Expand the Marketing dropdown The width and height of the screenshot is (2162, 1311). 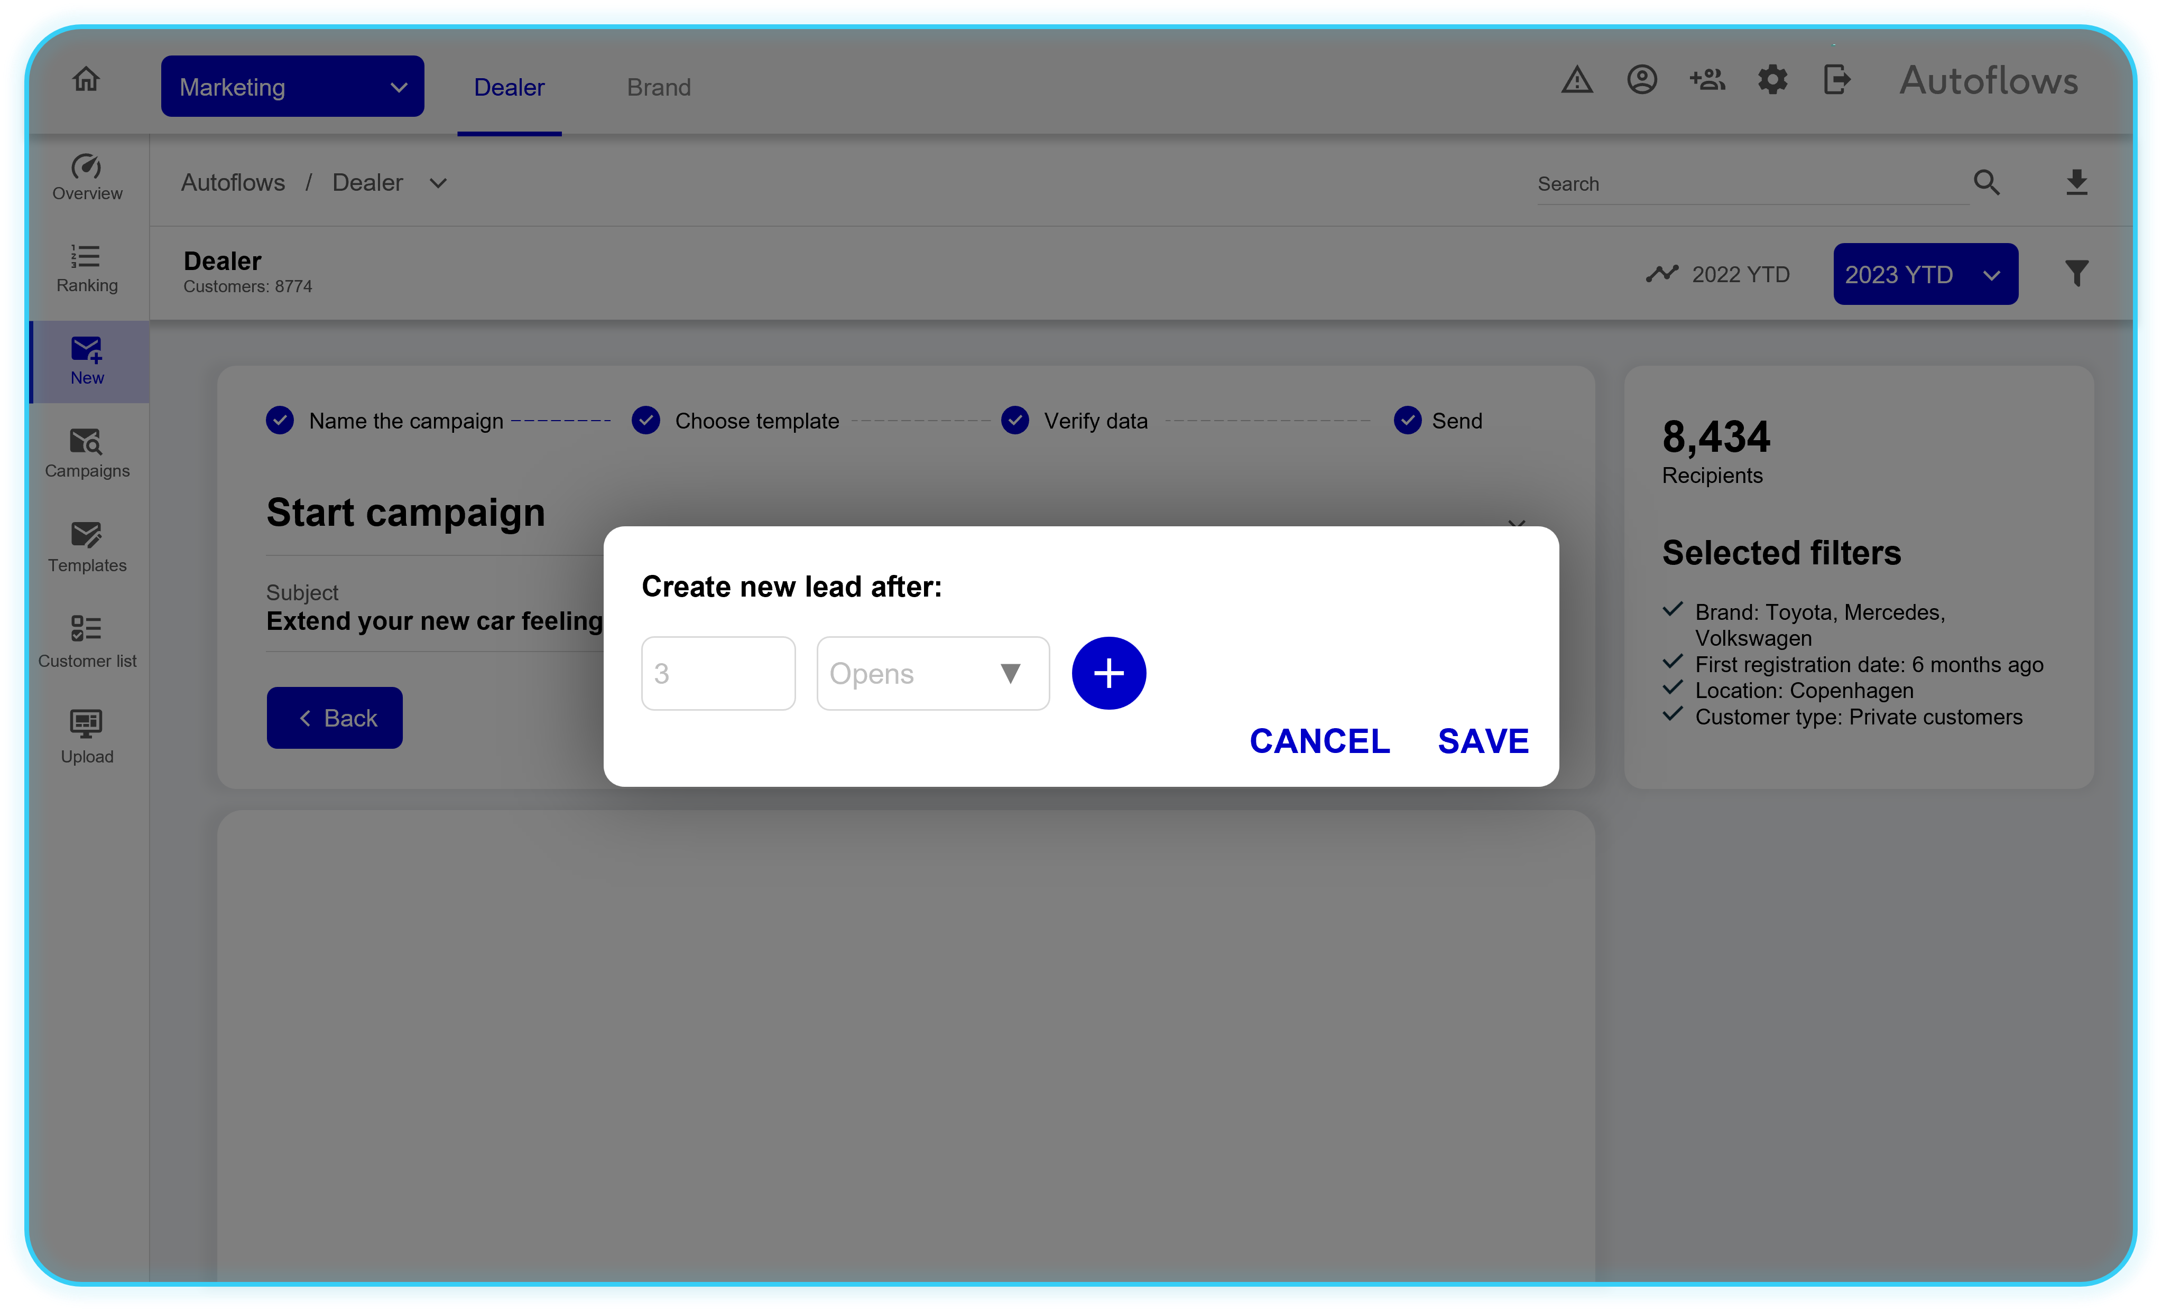click(x=292, y=87)
